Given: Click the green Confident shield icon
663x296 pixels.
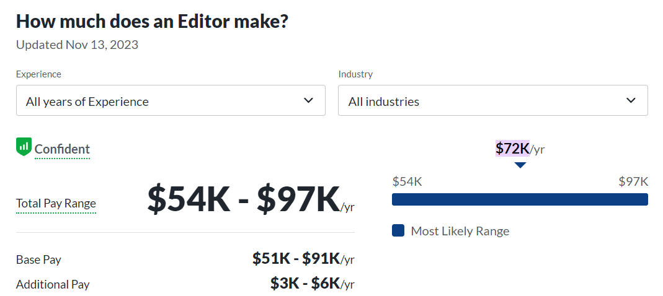Looking at the screenshot, I should tap(24, 147).
